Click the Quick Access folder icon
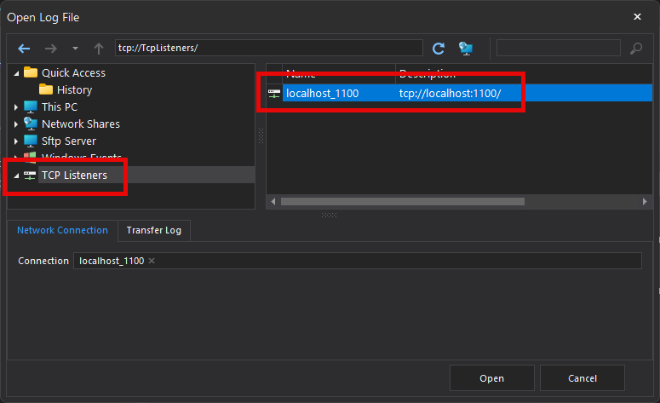The image size is (660, 403). point(31,72)
